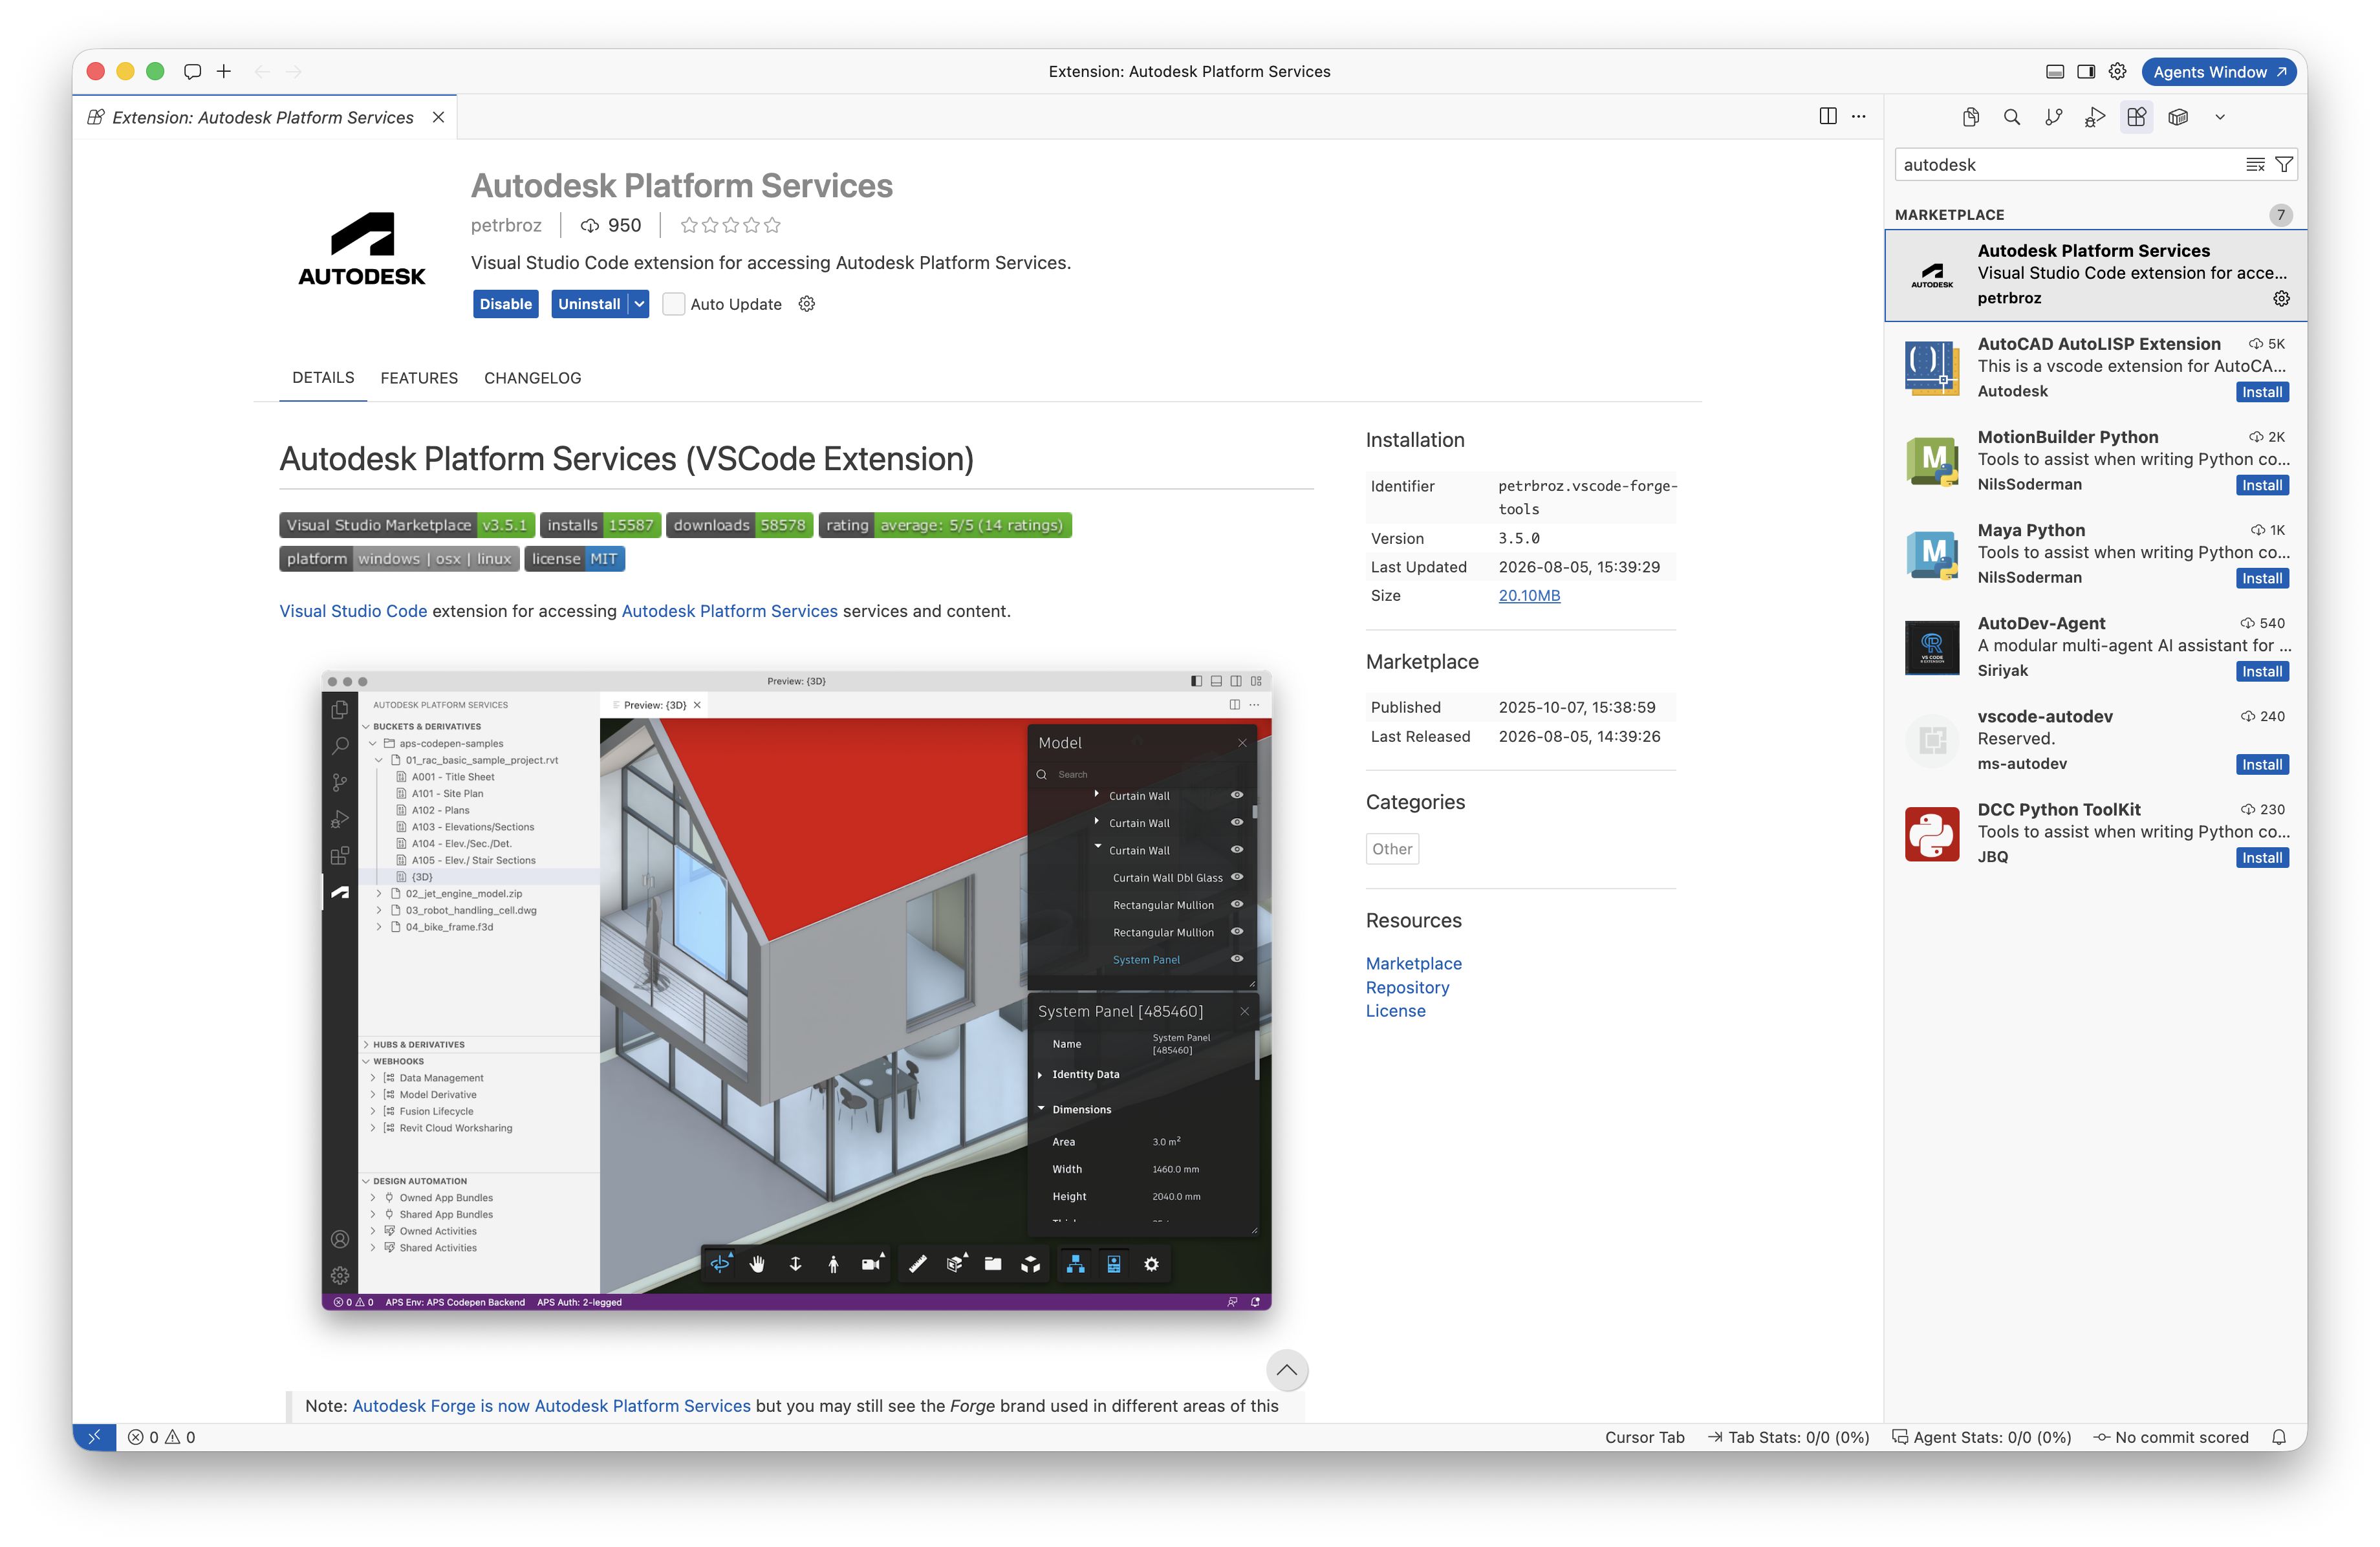Viewport: 2380px width, 1547px height.
Task: Install the AutoDev-Agent extension
Action: [2262, 671]
